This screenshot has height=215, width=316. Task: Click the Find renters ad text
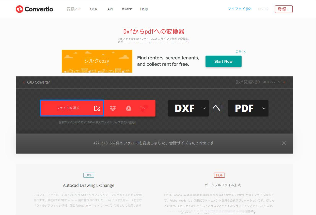pos(168,61)
